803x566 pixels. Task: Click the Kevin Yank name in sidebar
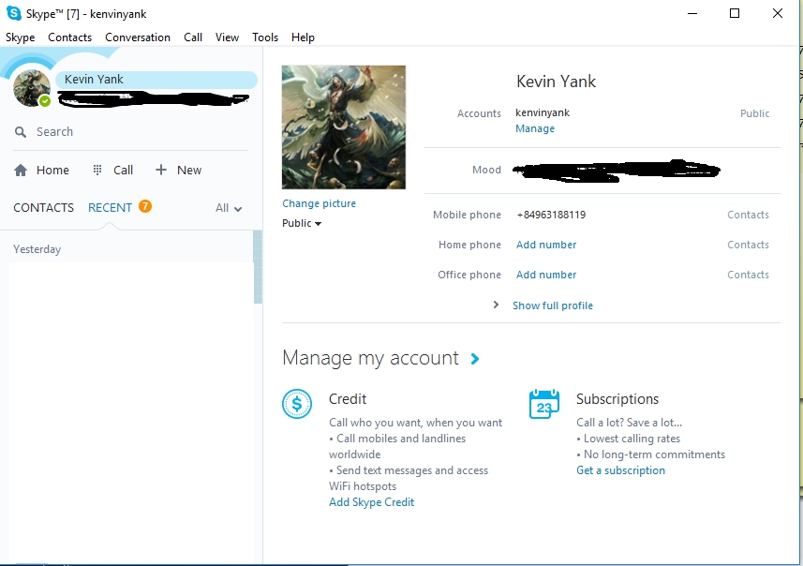pyautogui.click(x=94, y=80)
